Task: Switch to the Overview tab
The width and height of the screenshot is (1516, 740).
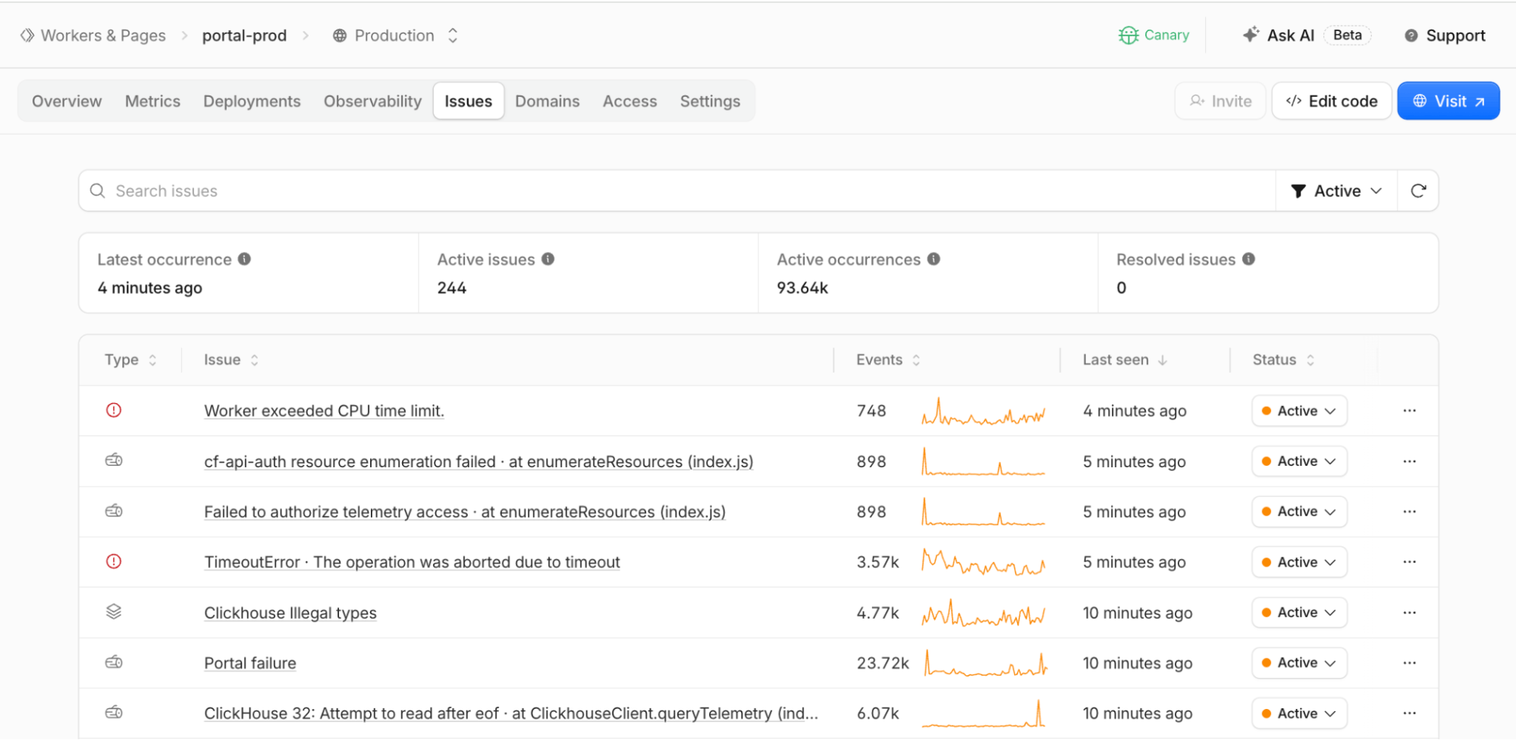Action: point(67,101)
